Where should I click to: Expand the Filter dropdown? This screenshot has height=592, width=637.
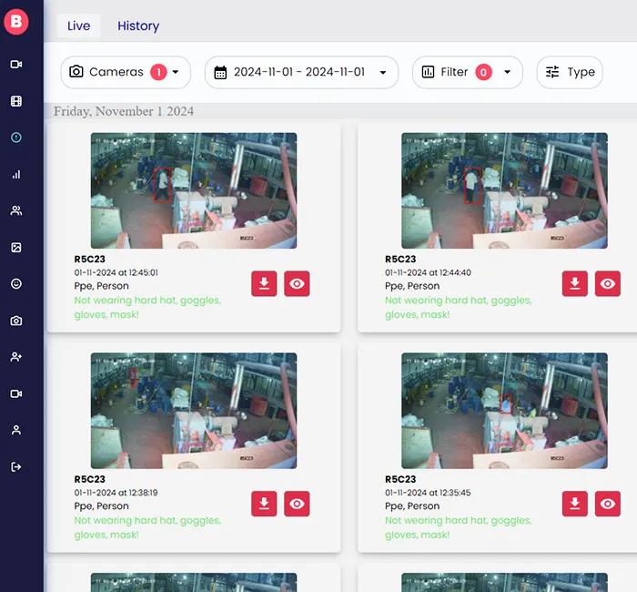pos(468,72)
